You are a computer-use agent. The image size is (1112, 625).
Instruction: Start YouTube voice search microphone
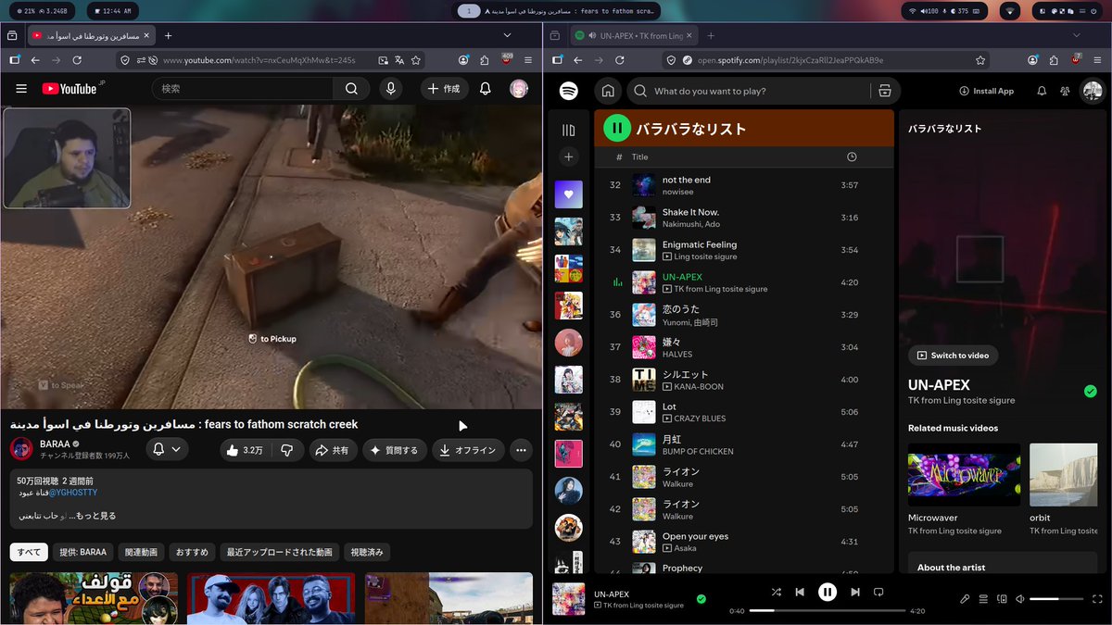[x=390, y=89]
